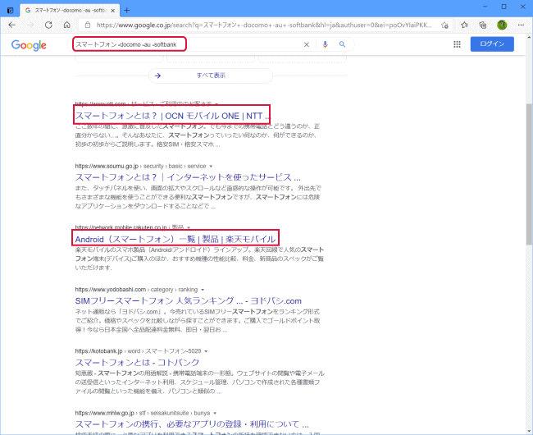
Task: Open the ヨドバシ.com SIMフリー ranking link
Action: pos(189,300)
